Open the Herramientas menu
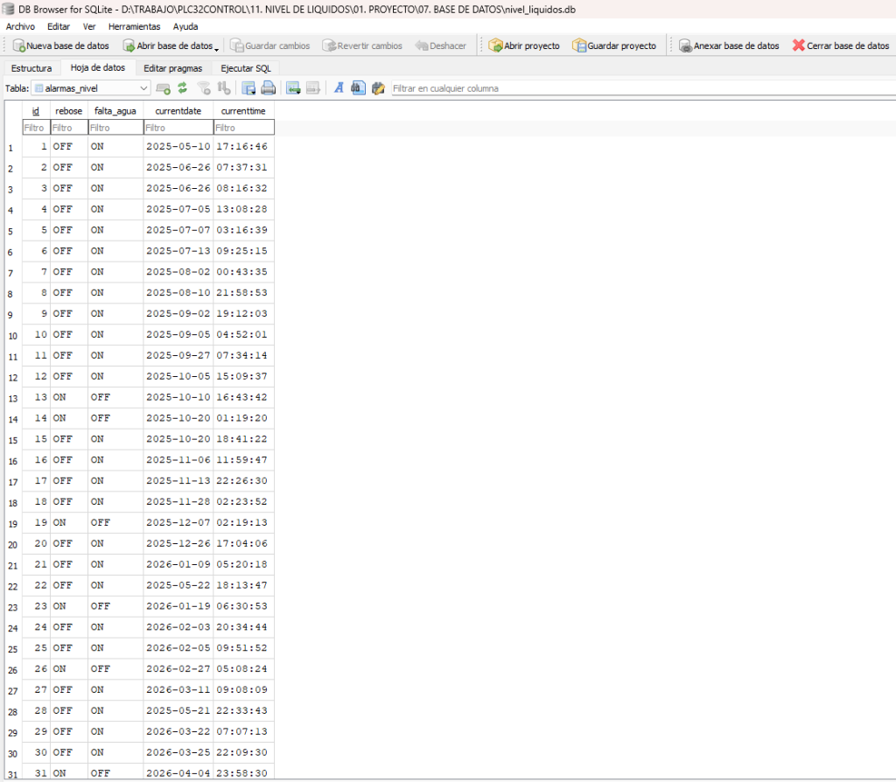Viewport: 896px width, 782px height. point(134,26)
